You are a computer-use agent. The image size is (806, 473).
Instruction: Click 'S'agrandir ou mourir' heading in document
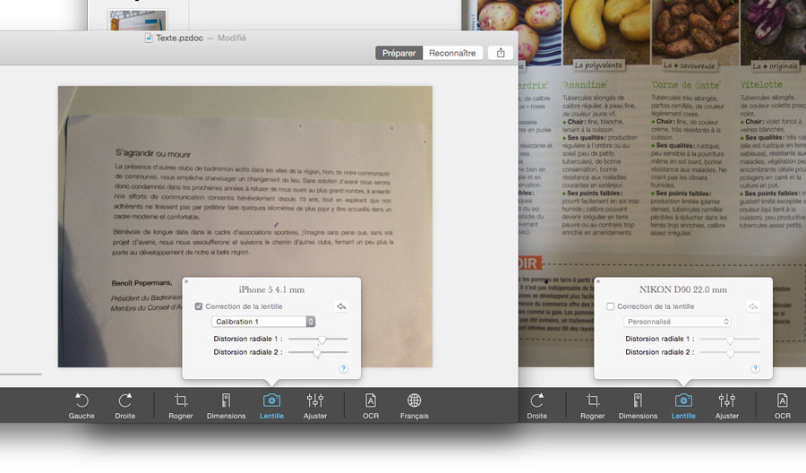pos(153,153)
